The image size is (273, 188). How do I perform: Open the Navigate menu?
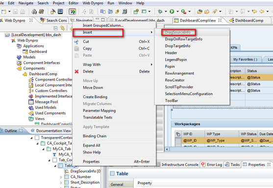coord(26,3)
